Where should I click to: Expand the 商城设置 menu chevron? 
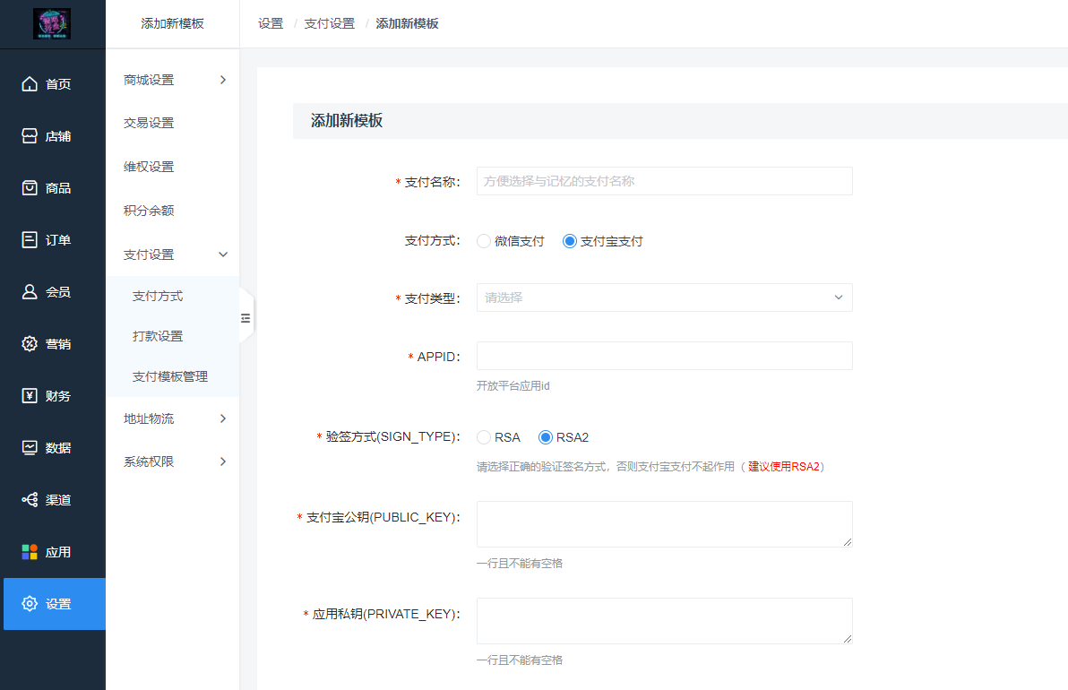coord(223,81)
